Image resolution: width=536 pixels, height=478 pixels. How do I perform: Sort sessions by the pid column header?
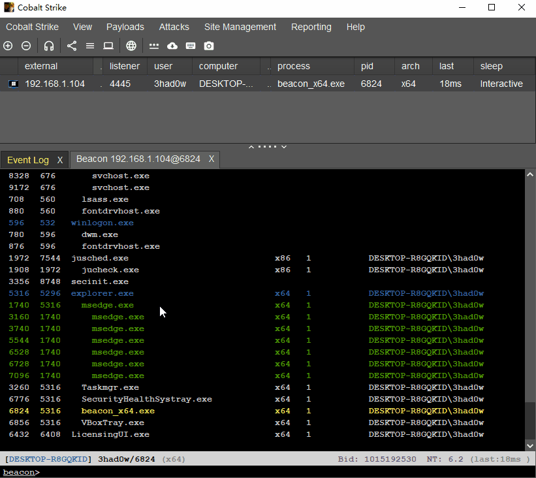(367, 66)
